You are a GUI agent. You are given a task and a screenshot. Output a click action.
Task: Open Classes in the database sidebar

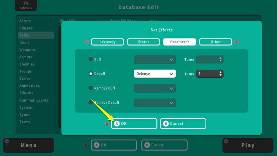(26, 28)
